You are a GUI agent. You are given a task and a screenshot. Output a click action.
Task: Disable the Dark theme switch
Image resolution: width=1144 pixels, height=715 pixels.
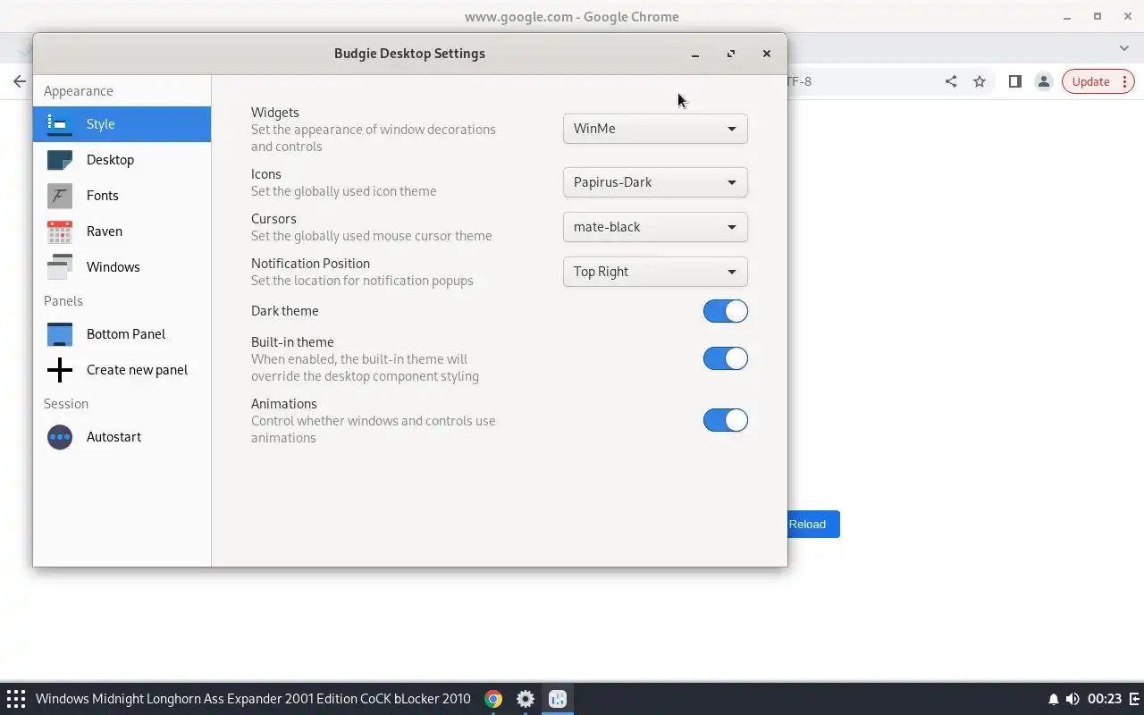click(725, 311)
